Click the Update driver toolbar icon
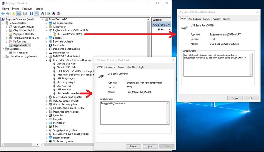This screenshot has height=152, width=264. coord(49,14)
